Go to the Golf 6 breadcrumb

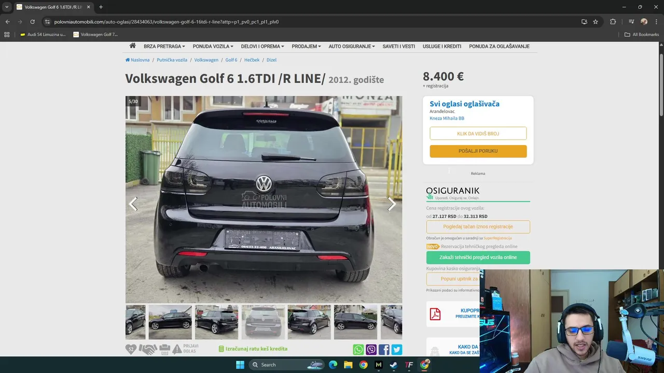(x=231, y=60)
